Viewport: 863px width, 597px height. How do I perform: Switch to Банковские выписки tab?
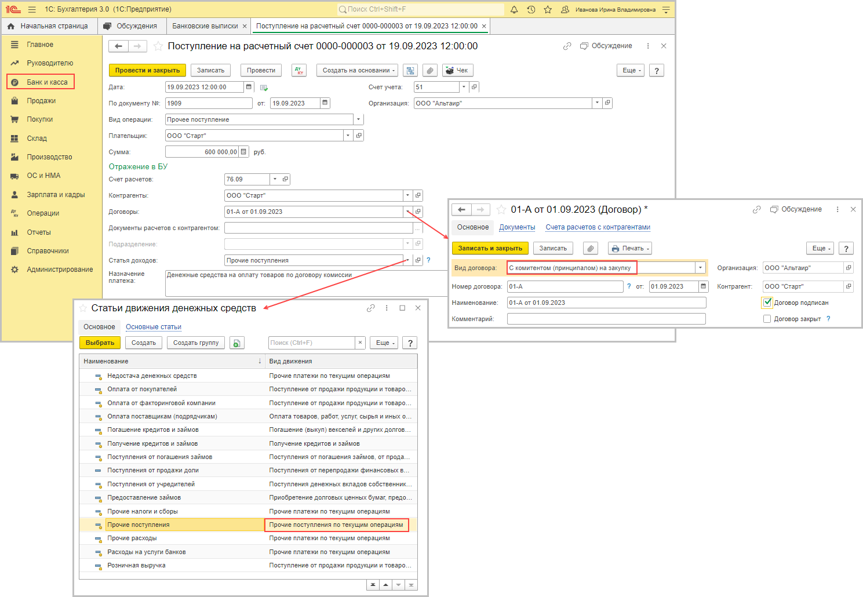point(205,26)
